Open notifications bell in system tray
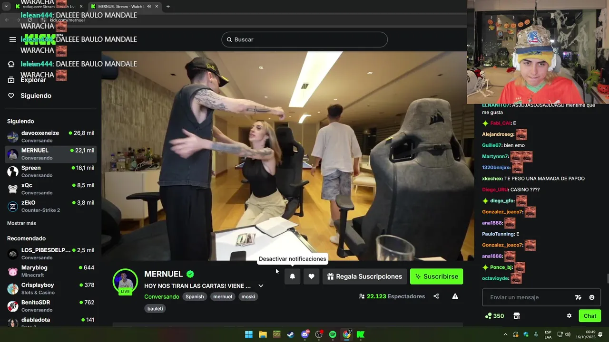This screenshot has height=342, width=609. click(x=600, y=334)
